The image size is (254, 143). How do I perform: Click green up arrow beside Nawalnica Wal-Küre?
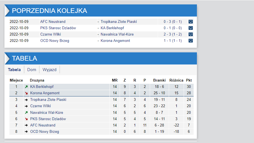(26, 112)
